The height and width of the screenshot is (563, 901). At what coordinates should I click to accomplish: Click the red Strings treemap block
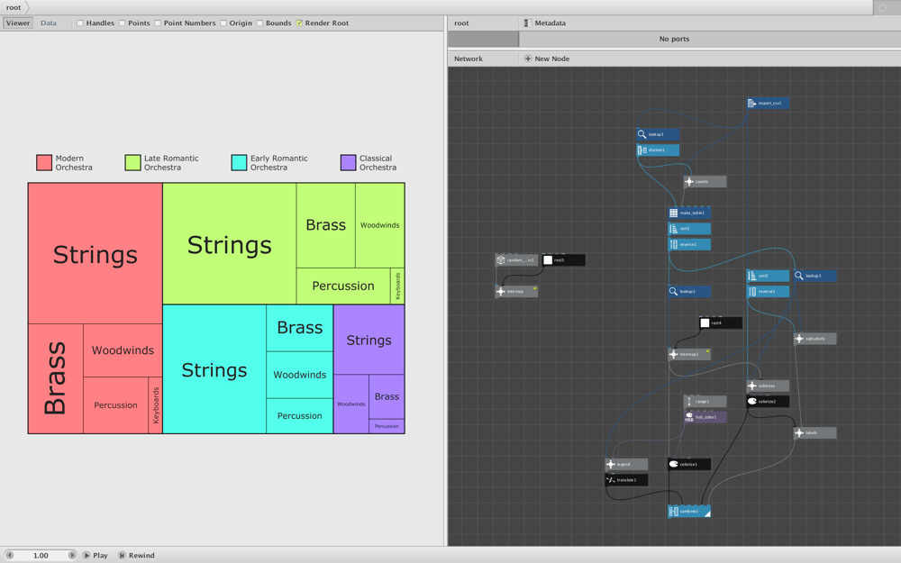pos(96,253)
